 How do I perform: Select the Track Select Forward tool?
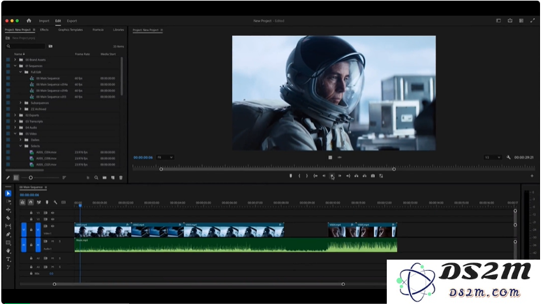8,202
